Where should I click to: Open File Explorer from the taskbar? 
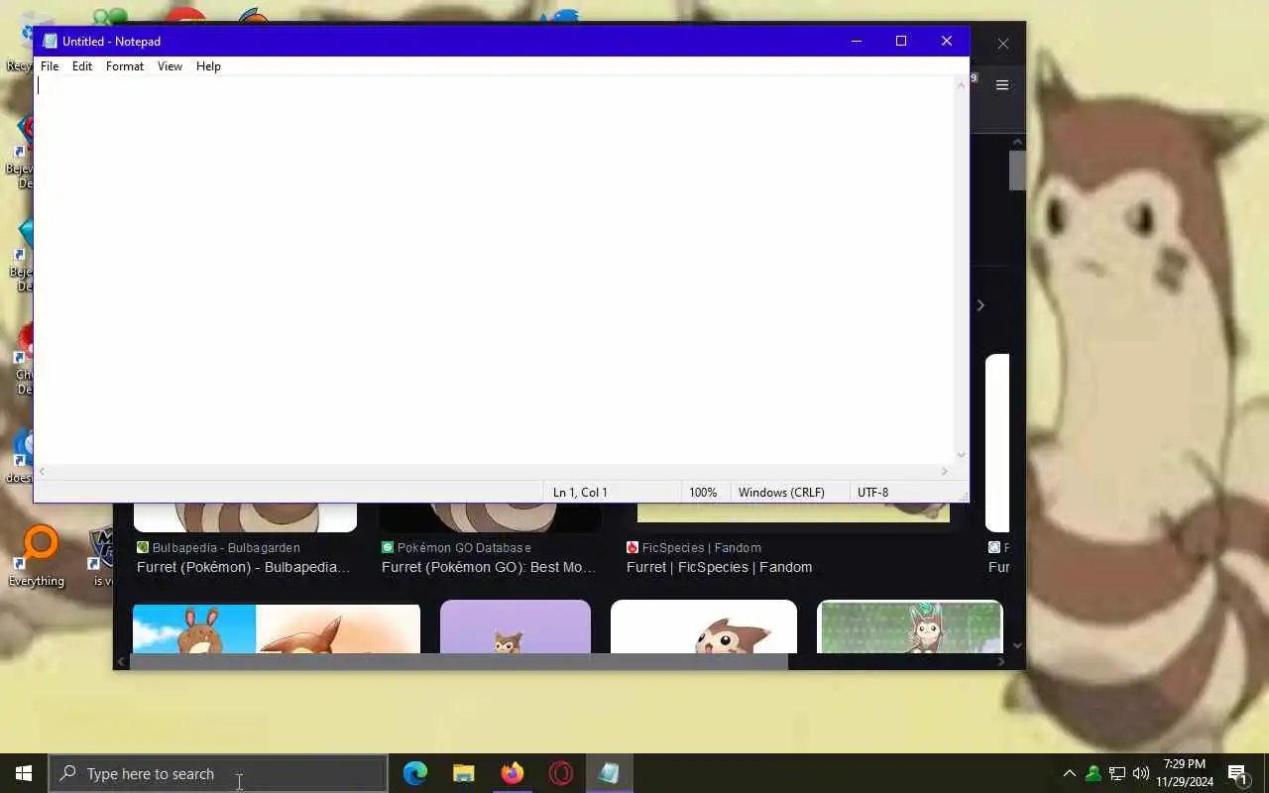pos(464,773)
